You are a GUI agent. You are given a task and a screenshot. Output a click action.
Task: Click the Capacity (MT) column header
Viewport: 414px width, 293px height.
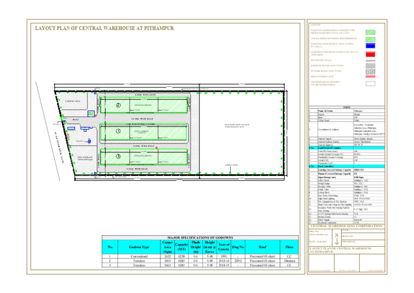click(181, 247)
